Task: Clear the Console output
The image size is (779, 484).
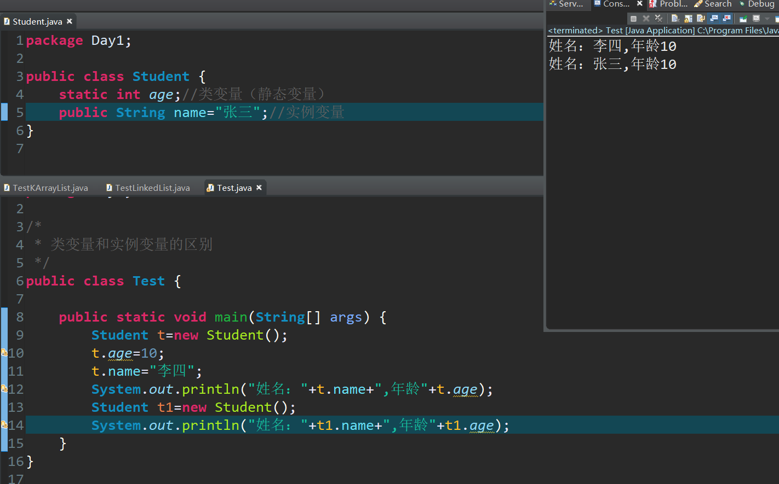Action: tap(675, 19)
